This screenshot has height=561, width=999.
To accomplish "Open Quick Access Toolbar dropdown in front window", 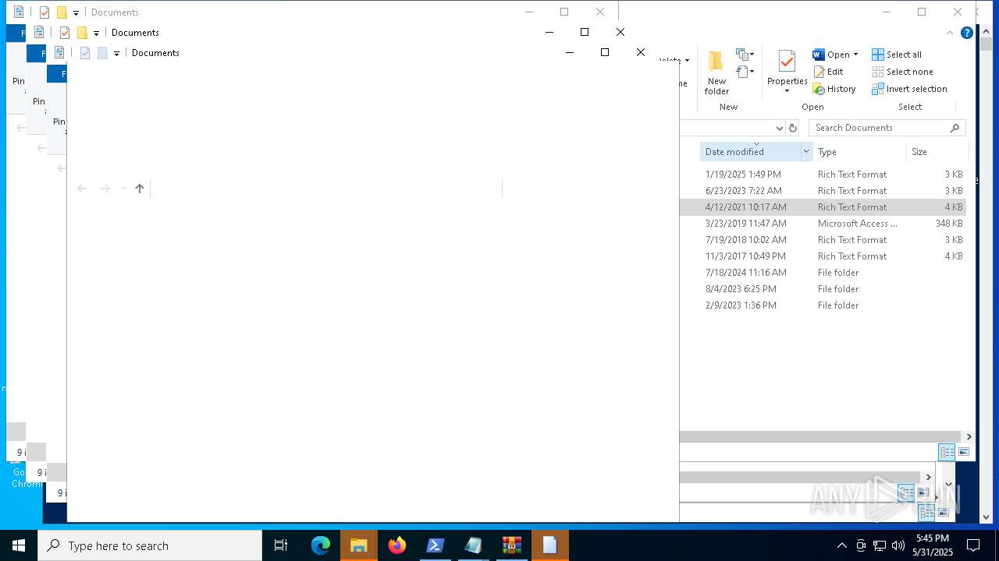I will 116,53.
